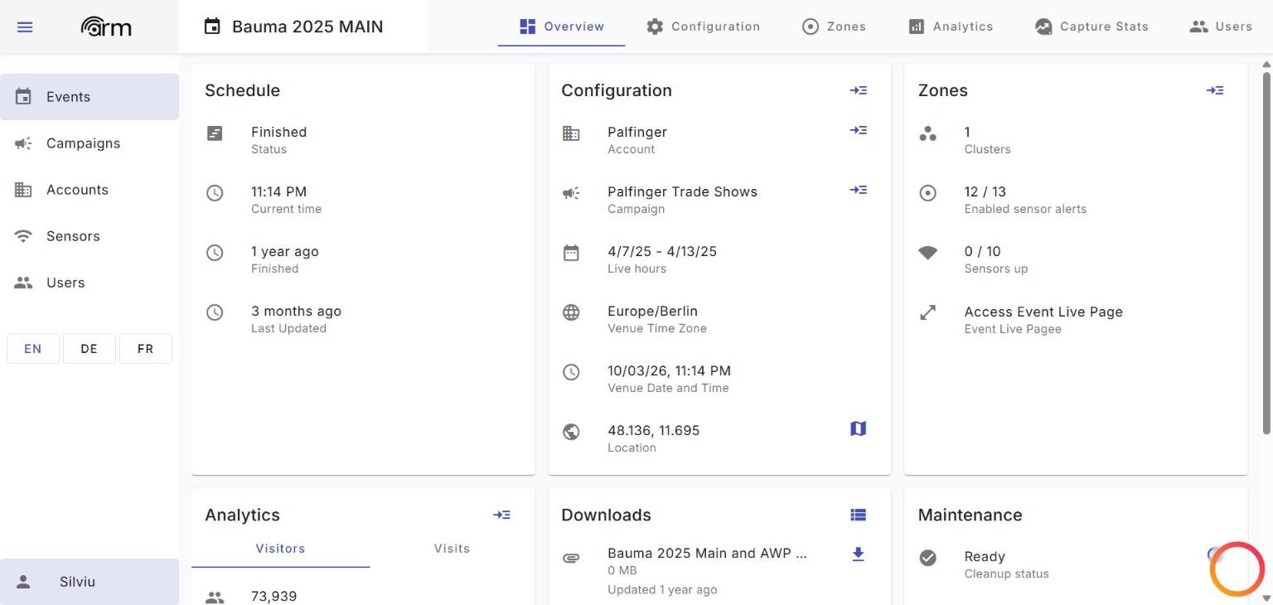The width and height of the screenshot is (1273, 605).
Task: Show the venue location on the map icon
Action: click(x=858, y=428)
